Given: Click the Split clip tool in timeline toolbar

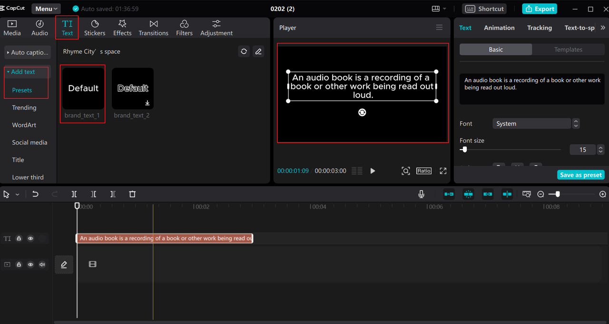Looking at the screenshot, I should point(74,194).
